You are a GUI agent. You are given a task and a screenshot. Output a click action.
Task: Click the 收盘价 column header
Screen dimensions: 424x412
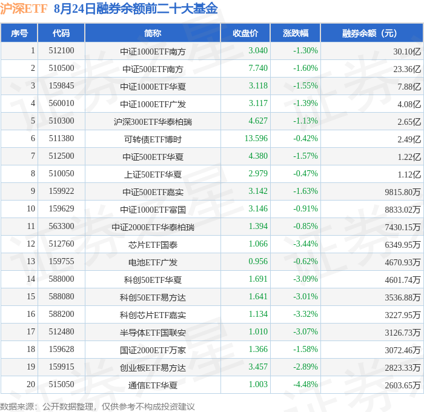(x=245, y=33)
